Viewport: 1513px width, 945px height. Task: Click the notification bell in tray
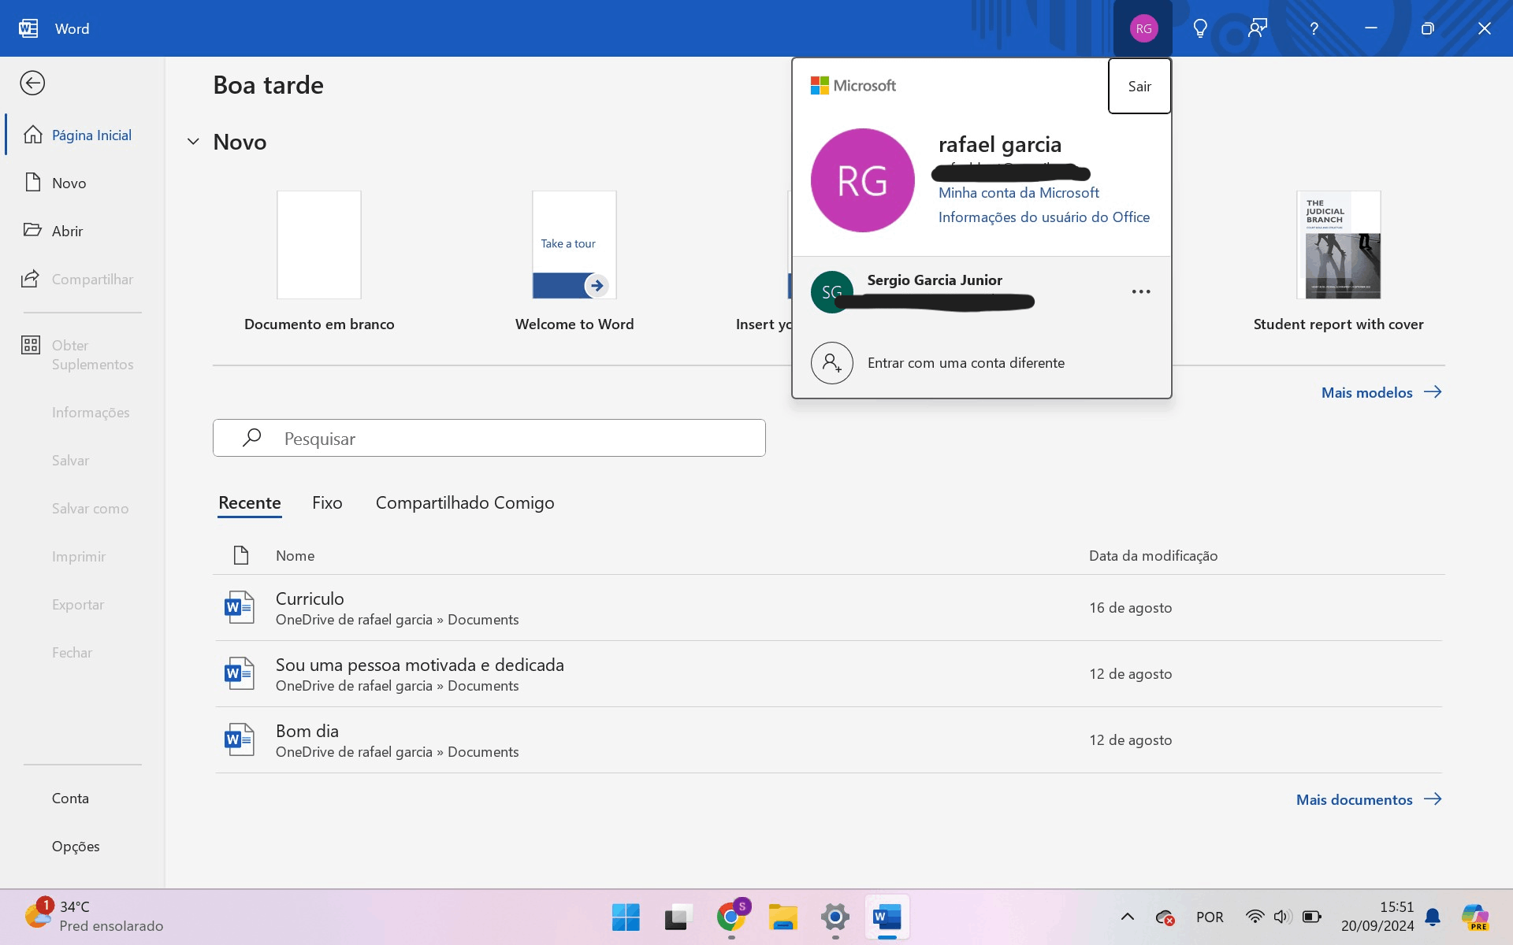(x=1433, y=917)
